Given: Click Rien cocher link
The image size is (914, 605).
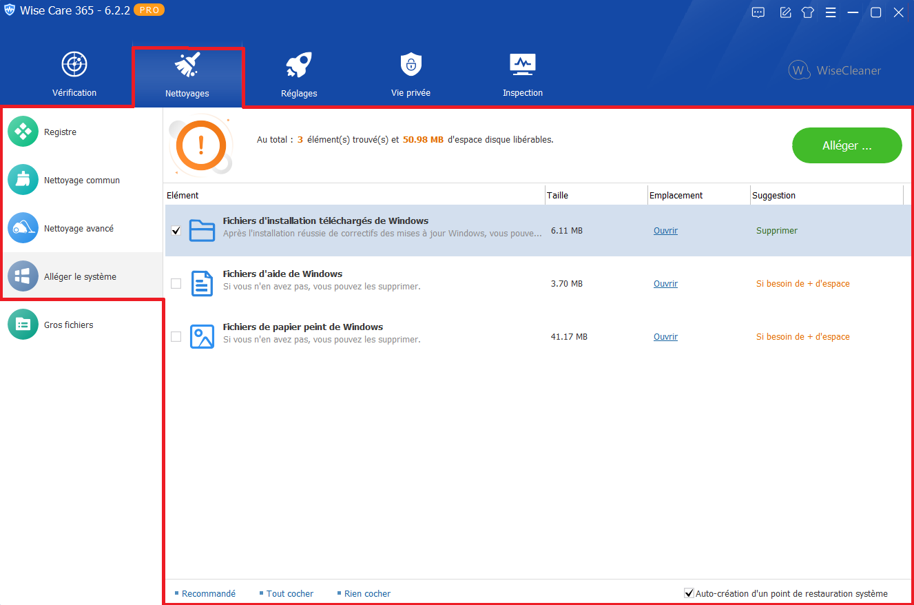Looking at the screenshot, I should click(x=367, y=594).
